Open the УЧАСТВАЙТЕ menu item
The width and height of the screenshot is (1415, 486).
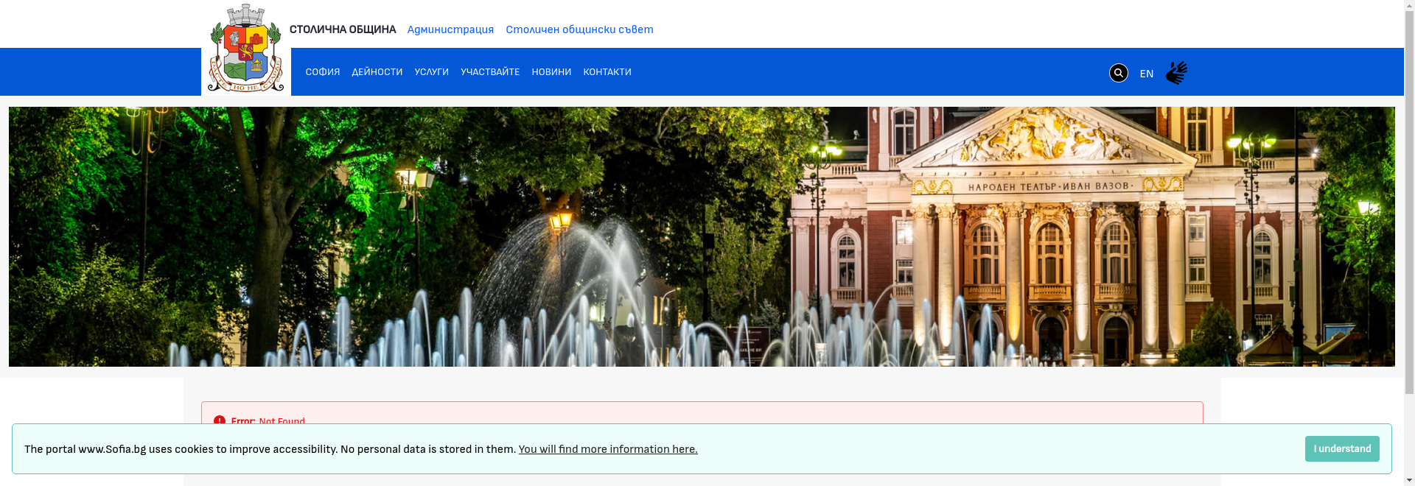coord(489,72)
